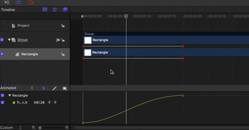Screen dimensions: 249x130
Task: Toggle Show/Hide Masks checkerboard icon
Action: [45, 10]
